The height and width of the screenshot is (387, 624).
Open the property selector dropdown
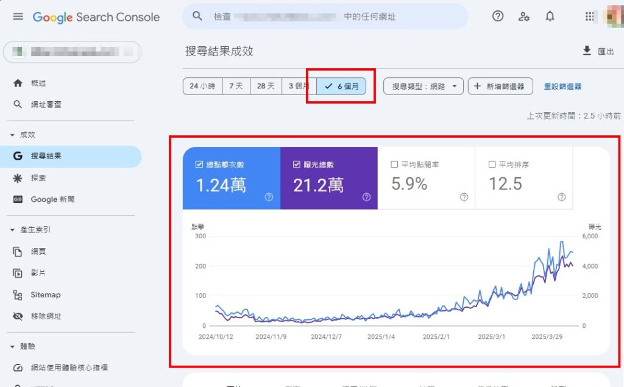coord(72,52)
